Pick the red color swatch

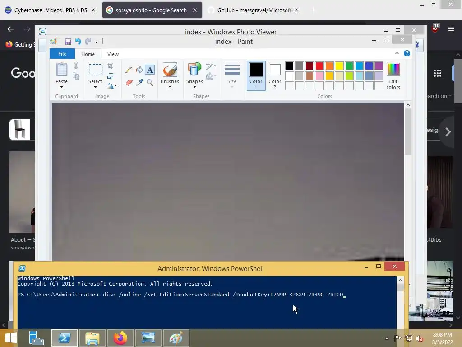(319, 66)
